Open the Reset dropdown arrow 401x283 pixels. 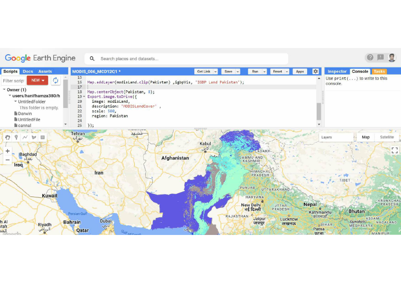287,72
